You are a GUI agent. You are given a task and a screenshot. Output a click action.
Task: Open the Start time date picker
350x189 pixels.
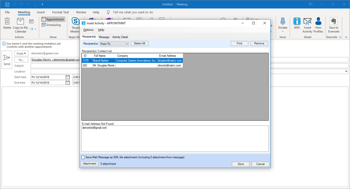[x=67, y=77]
